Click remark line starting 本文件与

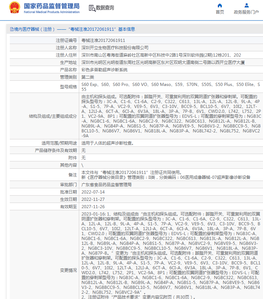click(131, 173)
